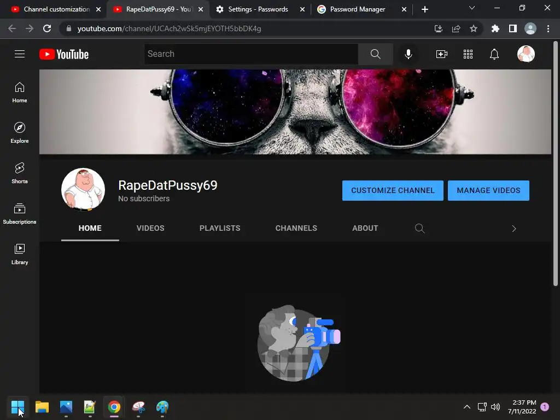Open the Chrome profile icon
Image resolution: width=560 pixels, height=420 pixels.
coord(530,28)
